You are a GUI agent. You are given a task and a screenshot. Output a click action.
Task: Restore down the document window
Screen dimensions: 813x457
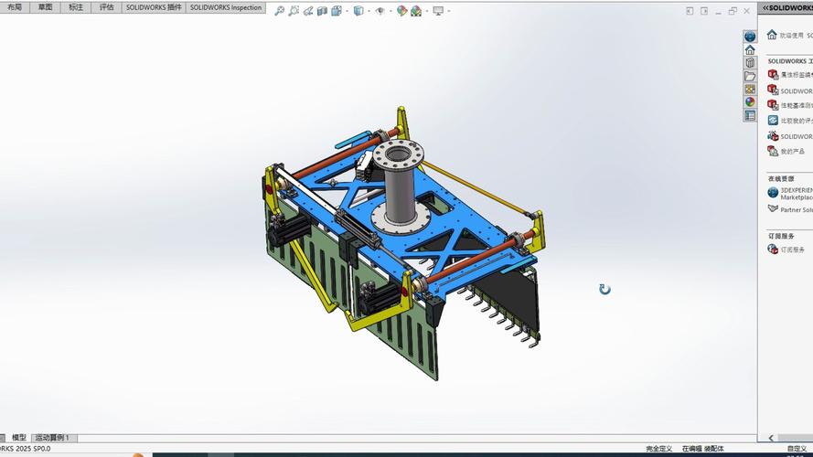(733, 11)
